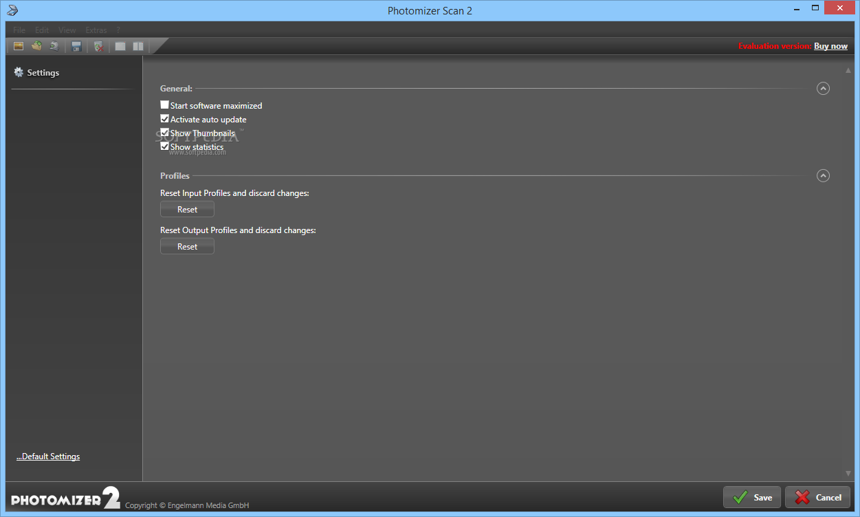Image resolution: width=860 pixels, height=517 pixels.
Task: Click the open folder toolbar icon
Action: (x=36, y=46)
